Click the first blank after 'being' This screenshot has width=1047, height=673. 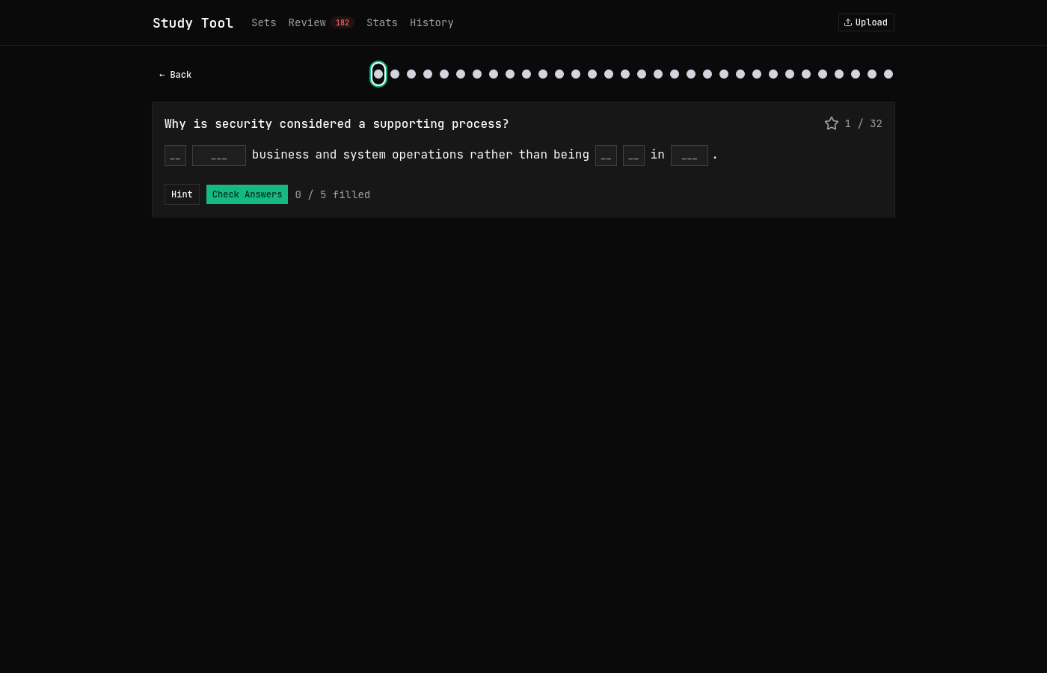coord(606,156)
